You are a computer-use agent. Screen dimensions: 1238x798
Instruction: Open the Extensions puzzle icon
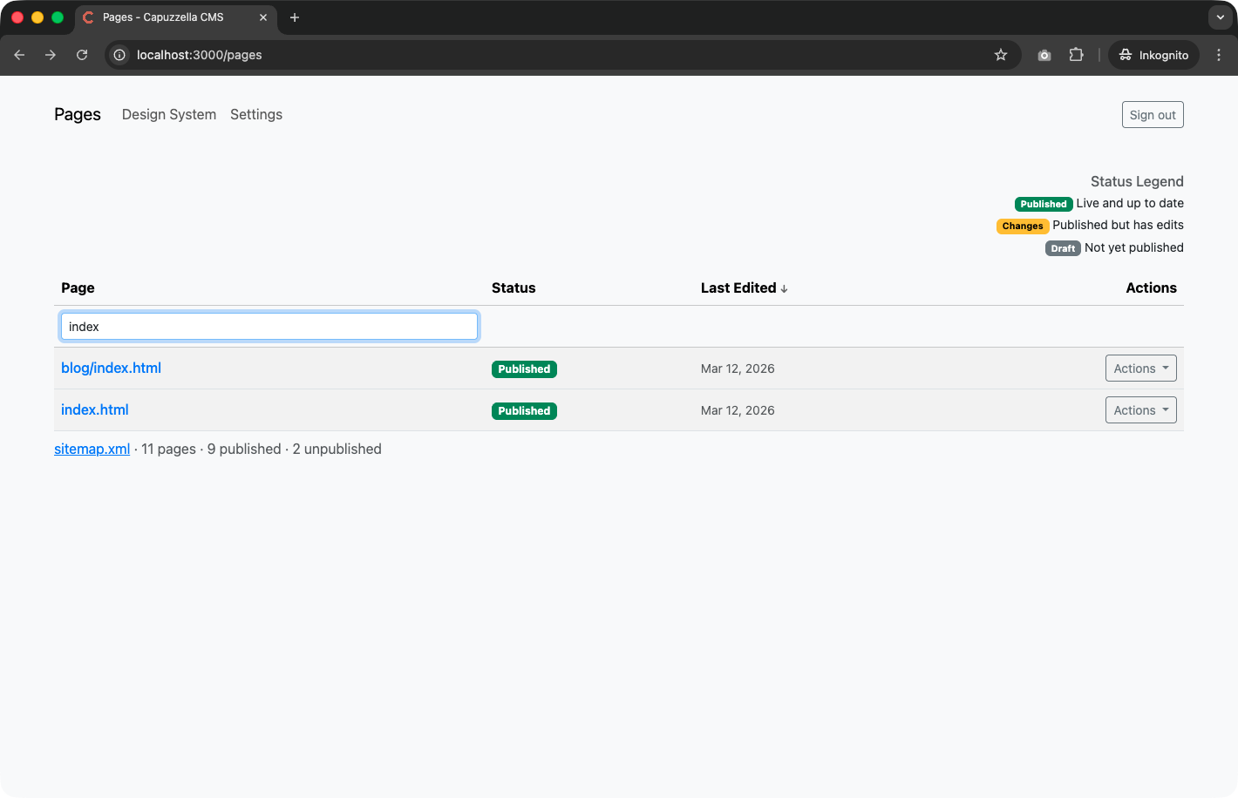pos(1076,55)
